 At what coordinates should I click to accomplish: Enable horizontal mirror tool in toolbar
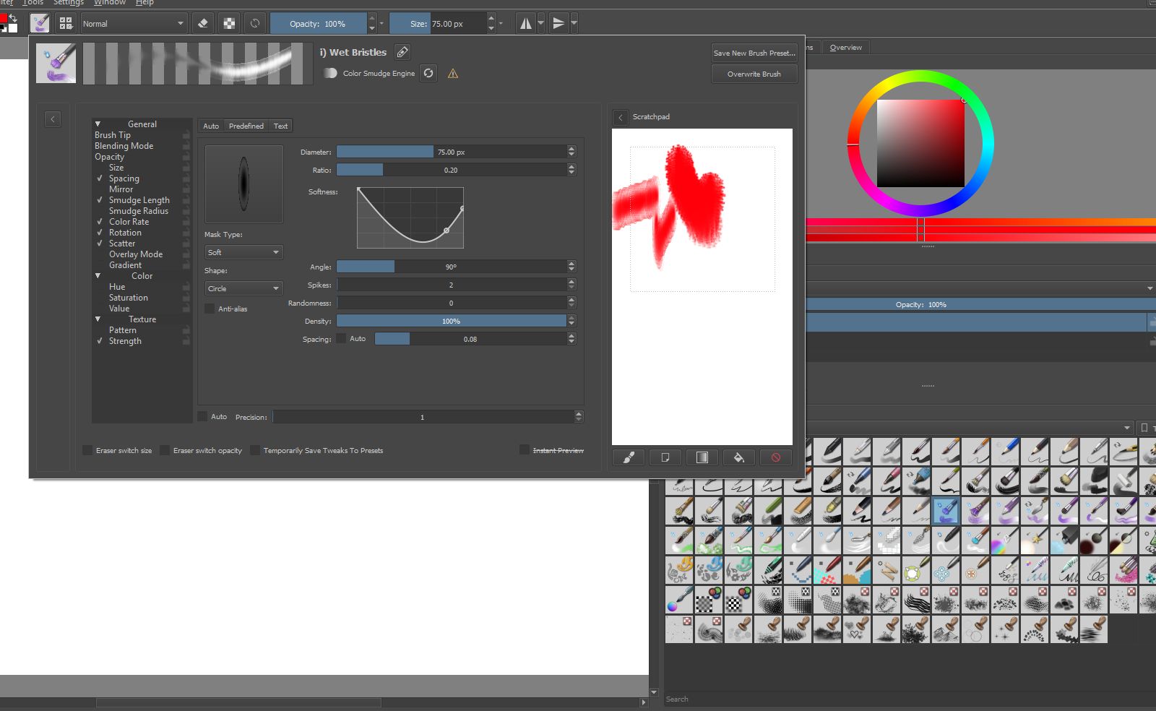pyautogui.click(x=526, y=24)
